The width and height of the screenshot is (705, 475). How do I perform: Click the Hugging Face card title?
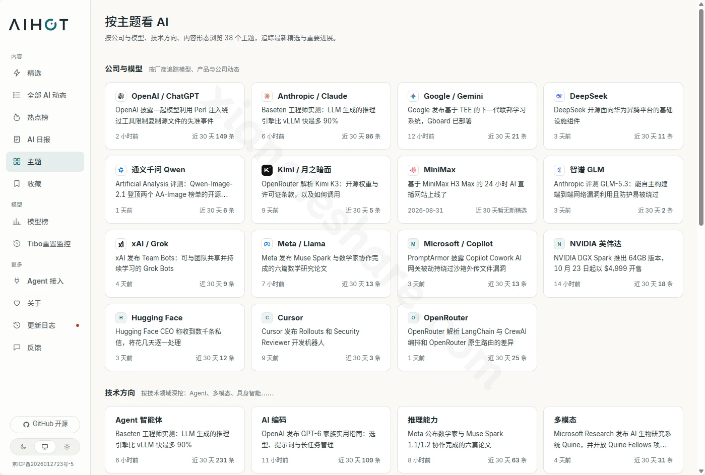(157, 318)
